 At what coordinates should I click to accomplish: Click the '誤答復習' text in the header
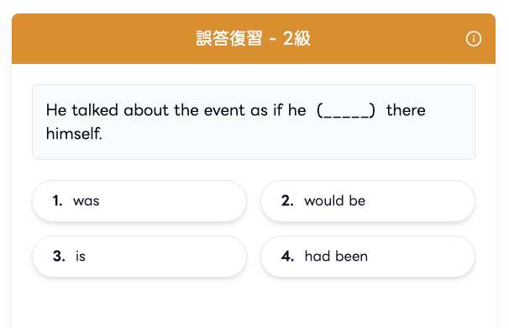[229, 39]
